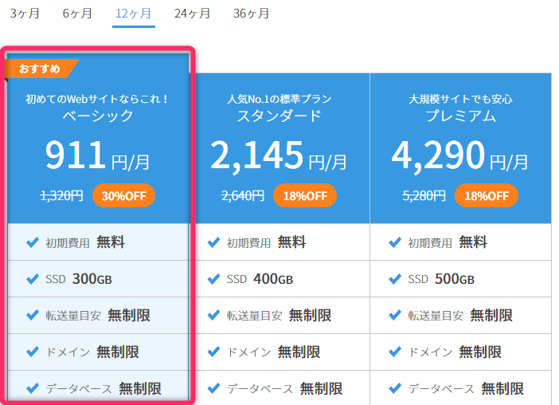
Task: Switch to the 3ヶ月 contract tab
Action: [25, 14]
